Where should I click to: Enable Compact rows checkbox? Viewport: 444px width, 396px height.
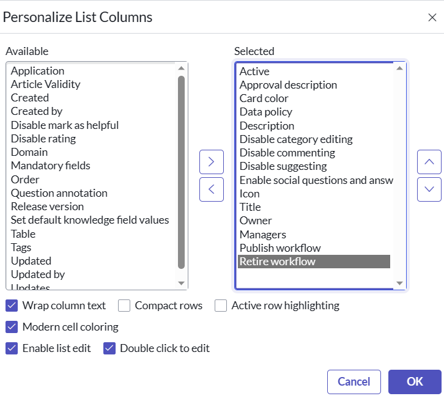(x=124, y=306)
